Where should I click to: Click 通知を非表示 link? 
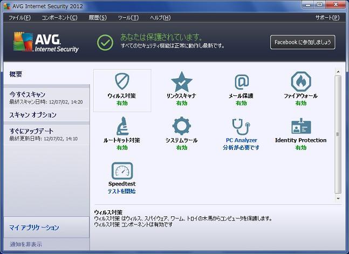[25, 244]
